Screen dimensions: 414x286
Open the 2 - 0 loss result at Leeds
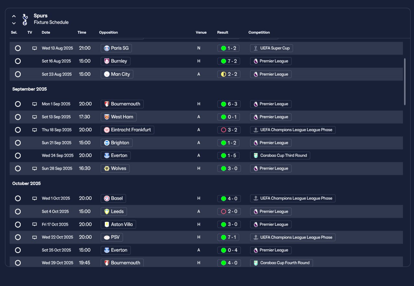click(x=229, y=211)
